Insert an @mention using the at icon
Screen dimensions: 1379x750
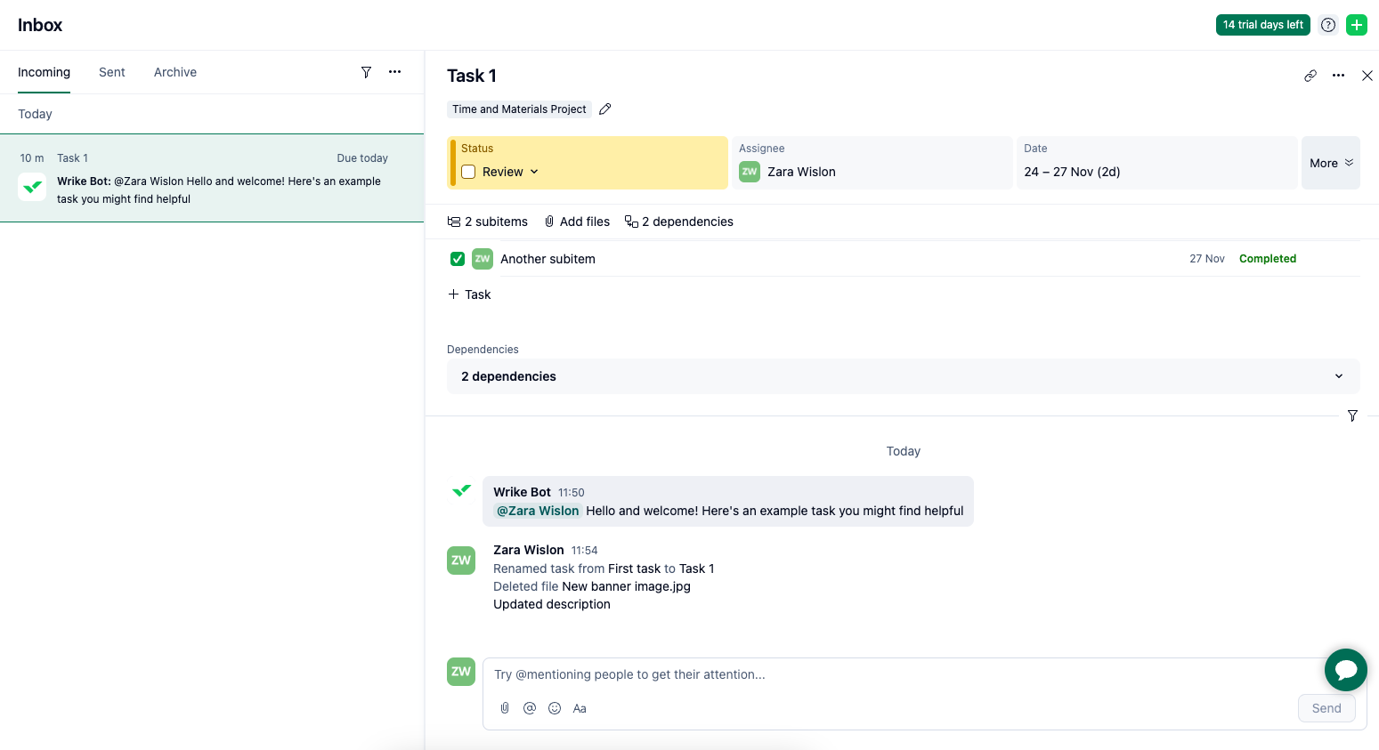pyautogui.click(x=530, y=708)
